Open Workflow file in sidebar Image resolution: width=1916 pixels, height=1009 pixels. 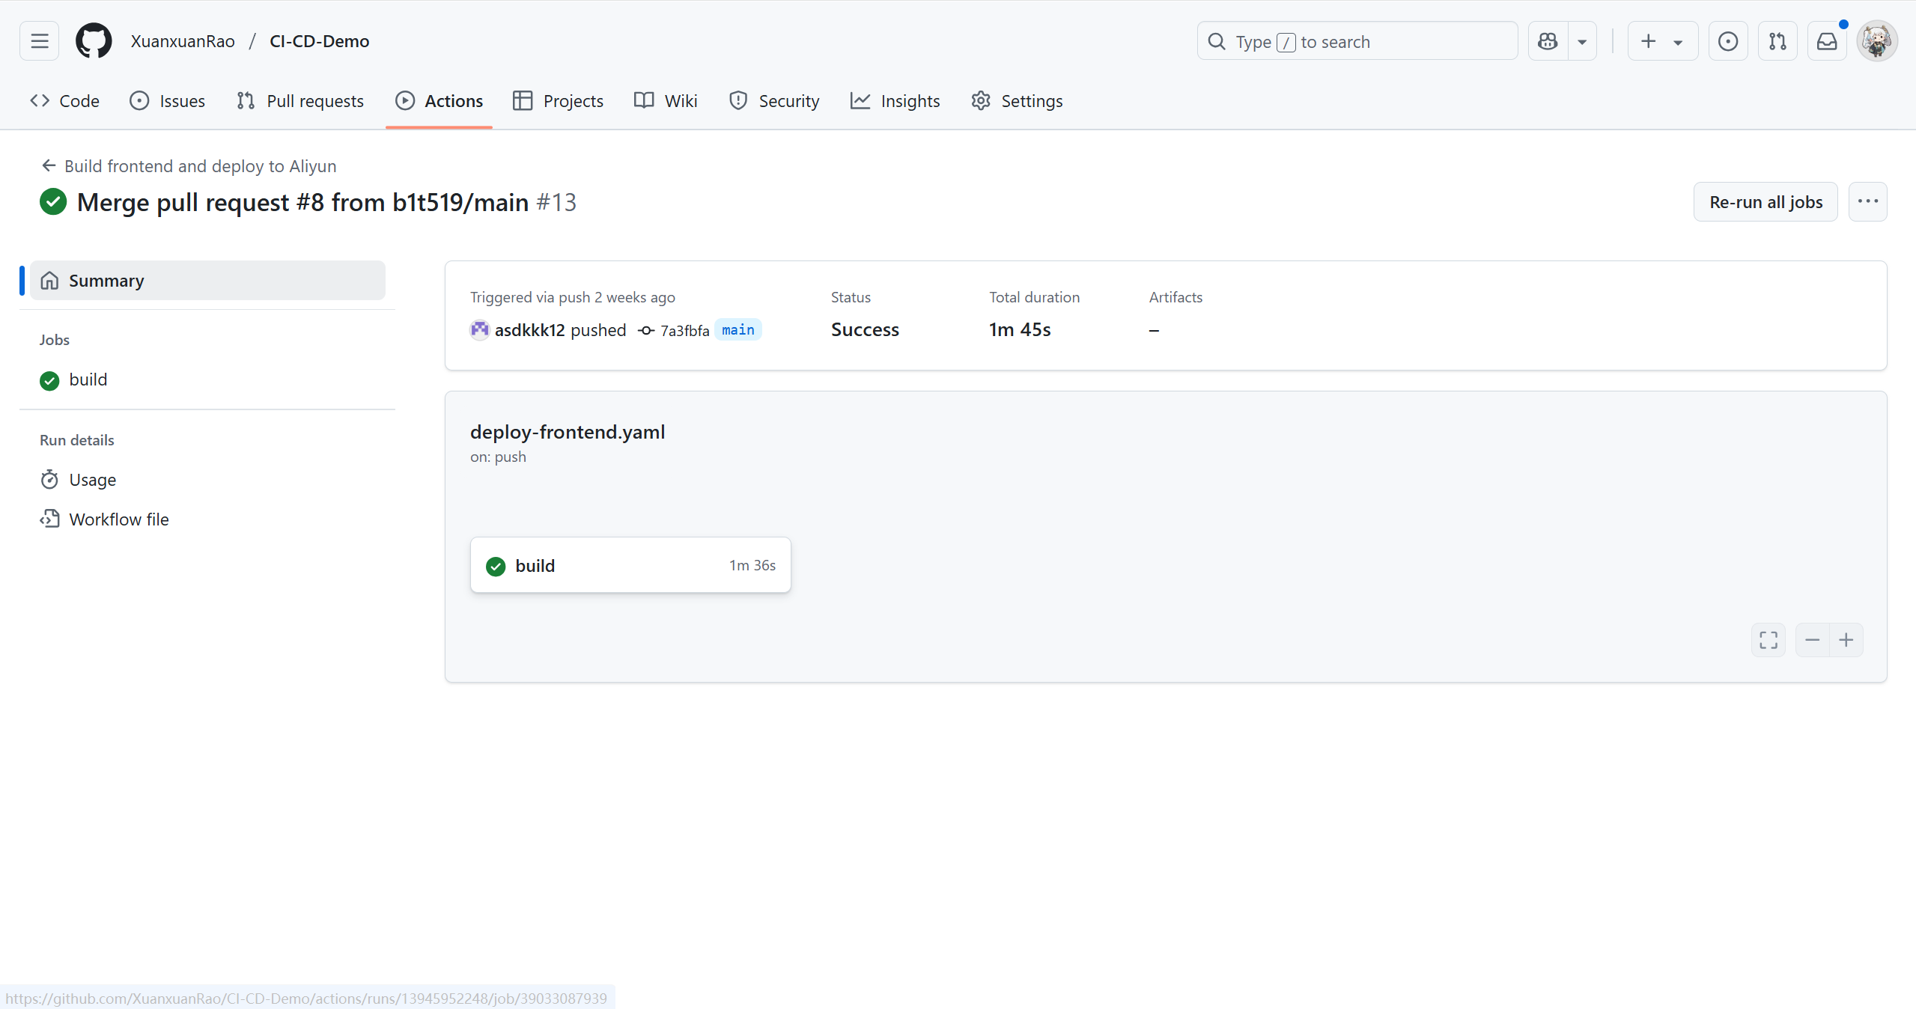pos(118,519)
